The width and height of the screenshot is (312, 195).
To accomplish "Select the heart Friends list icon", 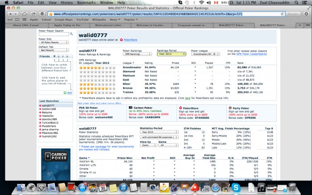I will pos(54,56).
